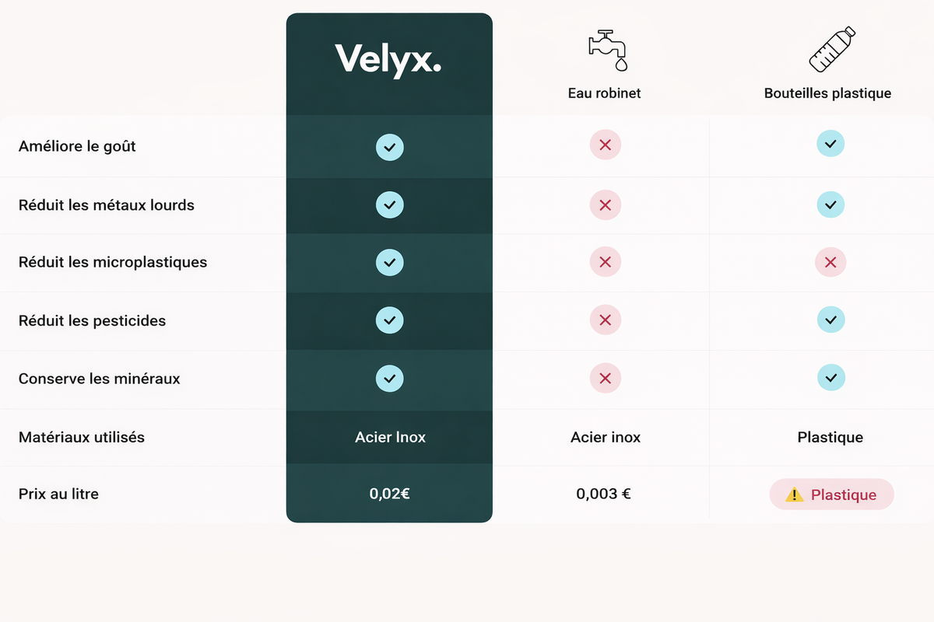Click the Velyx logo header
934x622 pixels.
coord(388,60)
